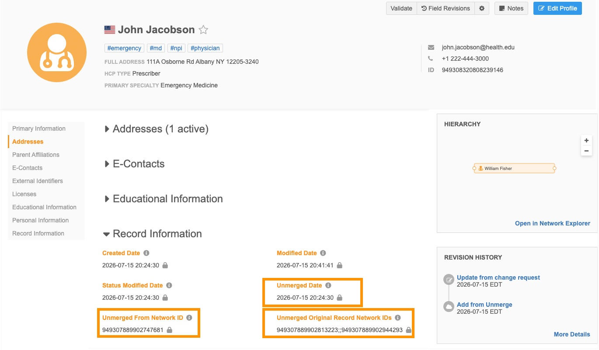Show info for Created Date
The height and width of the screenshot is (350, 599).
click(146, 253)
